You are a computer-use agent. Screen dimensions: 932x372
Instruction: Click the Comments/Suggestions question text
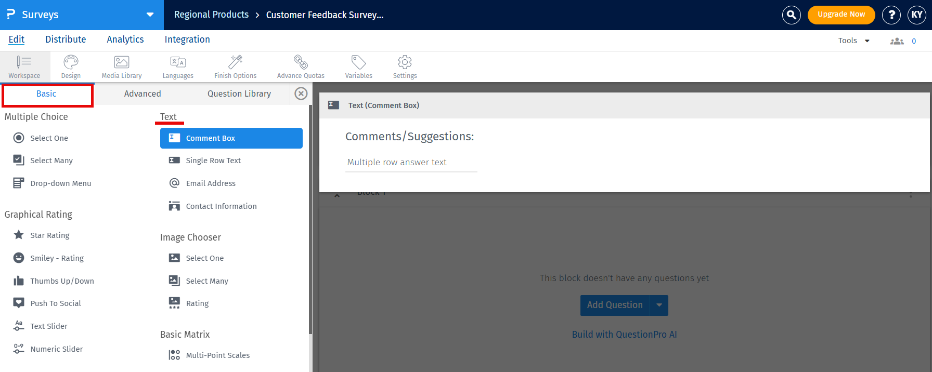point(410,137)
